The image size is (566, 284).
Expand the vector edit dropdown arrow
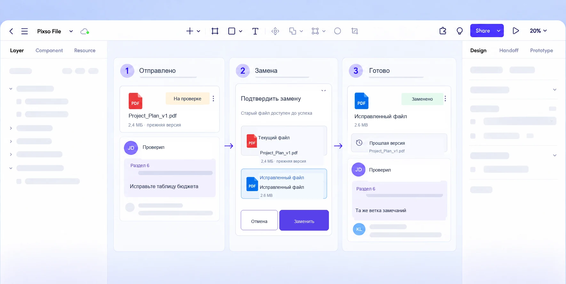point(324,31)
